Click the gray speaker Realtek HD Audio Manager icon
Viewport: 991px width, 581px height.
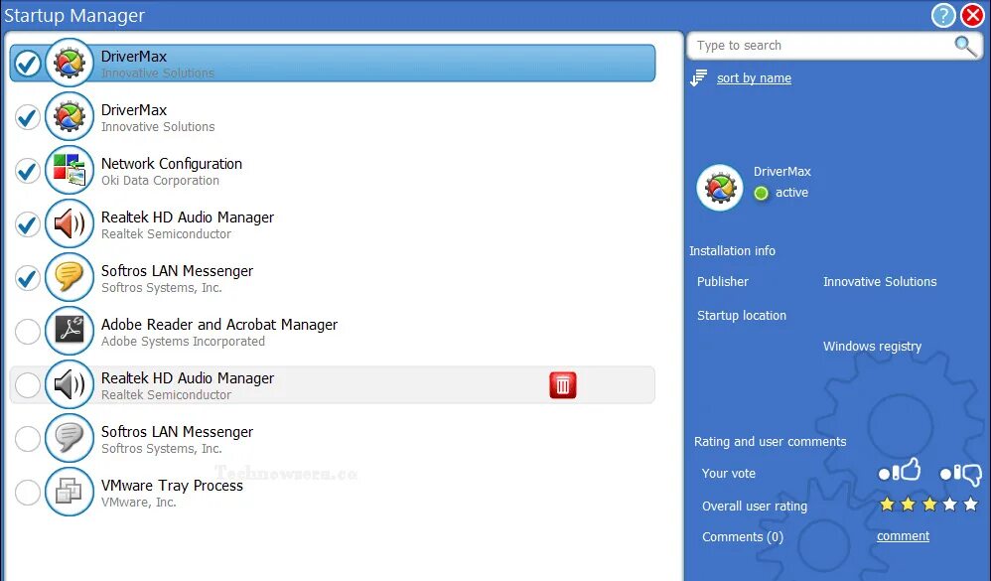(70, 384)
